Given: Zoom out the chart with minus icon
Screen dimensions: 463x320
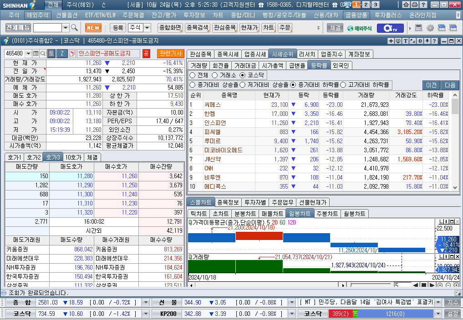Looking at the screenshot, I should [x=448, y=285].
